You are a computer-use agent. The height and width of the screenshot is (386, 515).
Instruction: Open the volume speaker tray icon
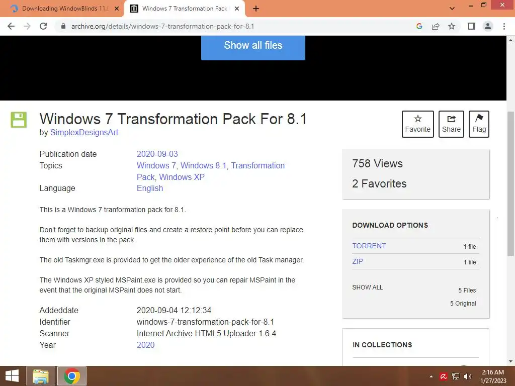pyautogui.click(x=468, y=376)
